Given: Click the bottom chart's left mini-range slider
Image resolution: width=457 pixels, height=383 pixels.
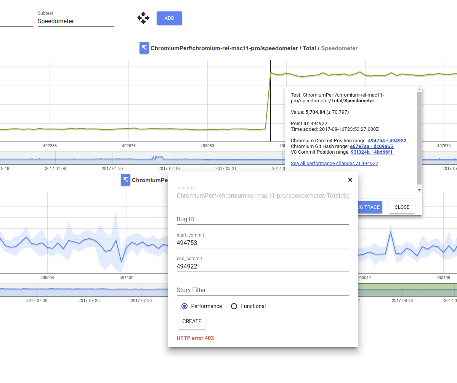Looking at the screenshot, I should point(84,290).
